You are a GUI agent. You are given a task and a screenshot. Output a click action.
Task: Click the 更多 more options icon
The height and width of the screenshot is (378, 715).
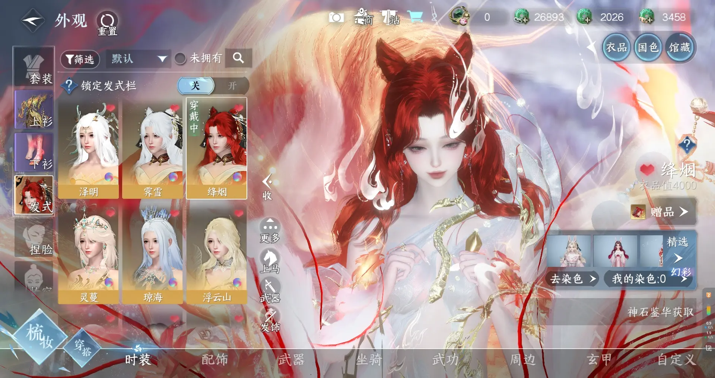(x=270, y=231)
